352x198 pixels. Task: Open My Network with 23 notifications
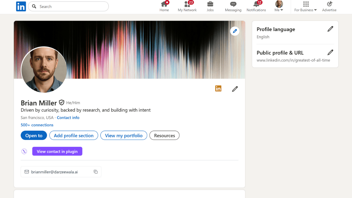point(187,6)
